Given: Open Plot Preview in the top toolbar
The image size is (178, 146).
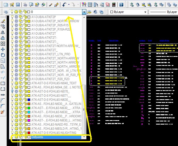Looking at the screenshot, I should [x=31, y=5].
